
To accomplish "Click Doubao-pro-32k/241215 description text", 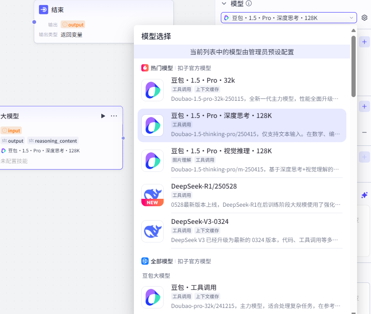I will pyautogui.click(x=256, y=306).
